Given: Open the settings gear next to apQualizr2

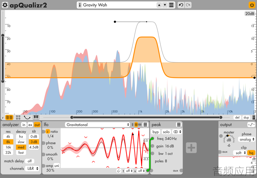Looking at the screenshot, I should 5,5.
